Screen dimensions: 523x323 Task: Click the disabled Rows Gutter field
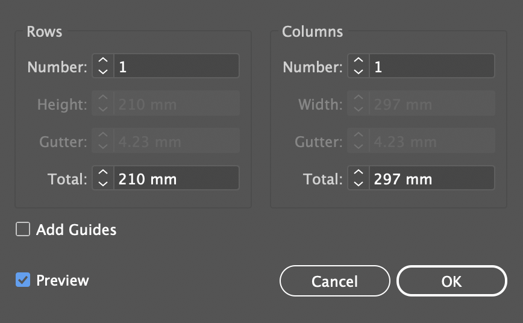(176, 141)
